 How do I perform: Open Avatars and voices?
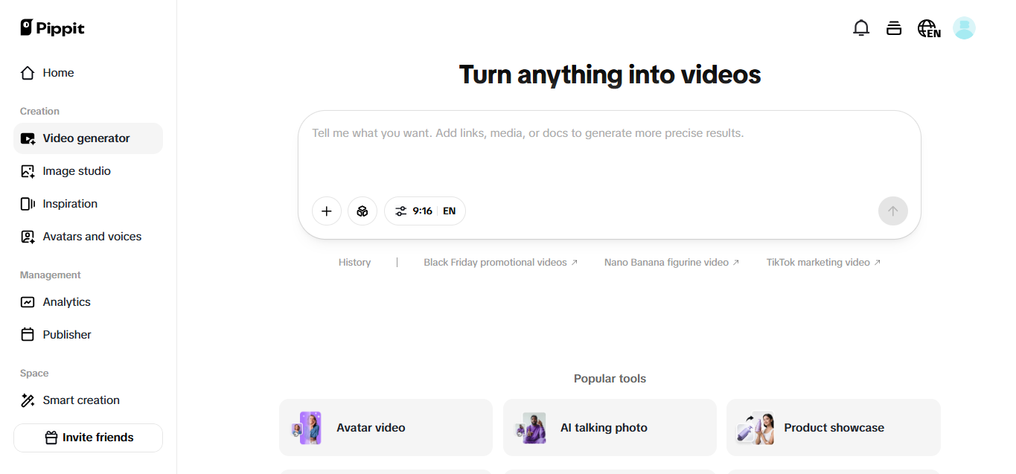click(x=92, y=236)
